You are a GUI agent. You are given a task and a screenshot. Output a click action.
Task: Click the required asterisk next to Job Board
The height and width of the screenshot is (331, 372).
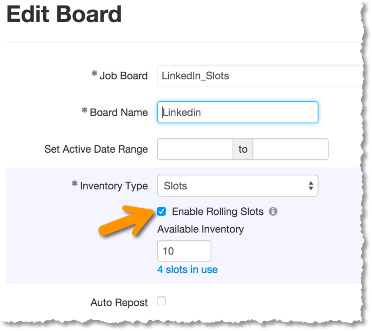(94, 75)
